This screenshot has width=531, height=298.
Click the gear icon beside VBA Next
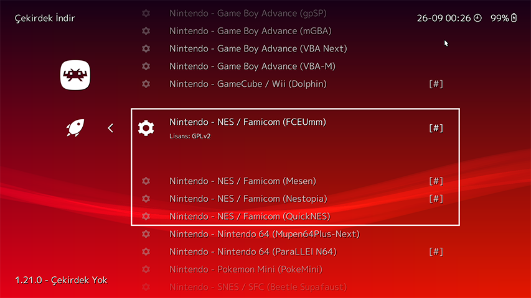pyautogui.click(x=146, y=48)
